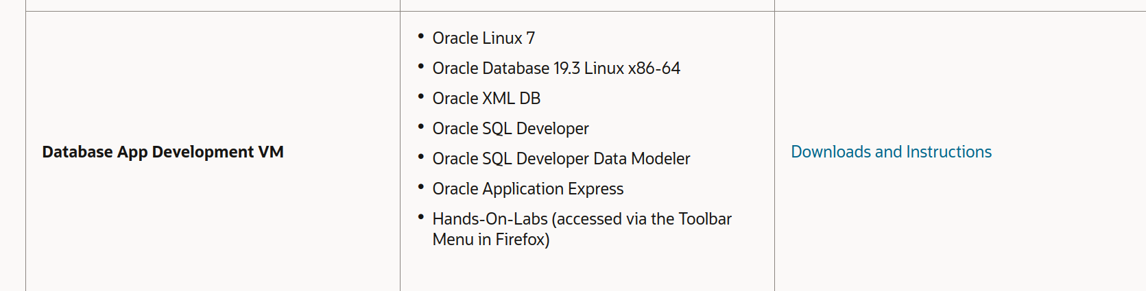This screenshot has height=291, width=1146.
Task: Click the bullet before Oracle Database 19.3
Action: click(420, 66)
